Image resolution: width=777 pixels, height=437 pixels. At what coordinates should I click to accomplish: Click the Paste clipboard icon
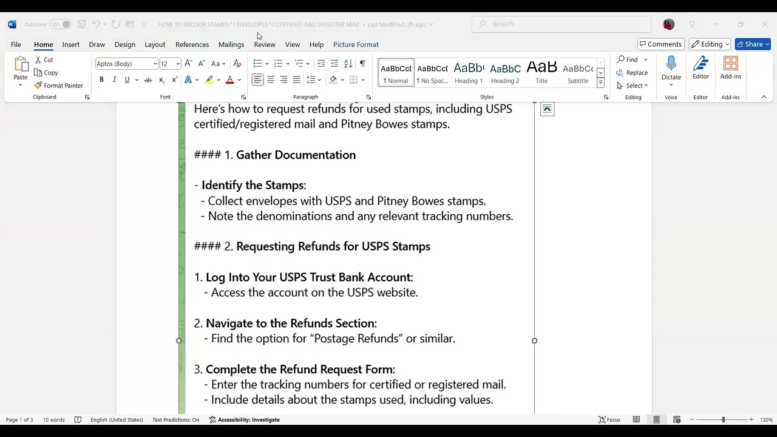click(x=21, y=64)
